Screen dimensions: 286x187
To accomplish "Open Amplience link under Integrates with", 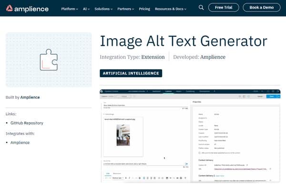I will pyautogui.click(x=20, y=143).
